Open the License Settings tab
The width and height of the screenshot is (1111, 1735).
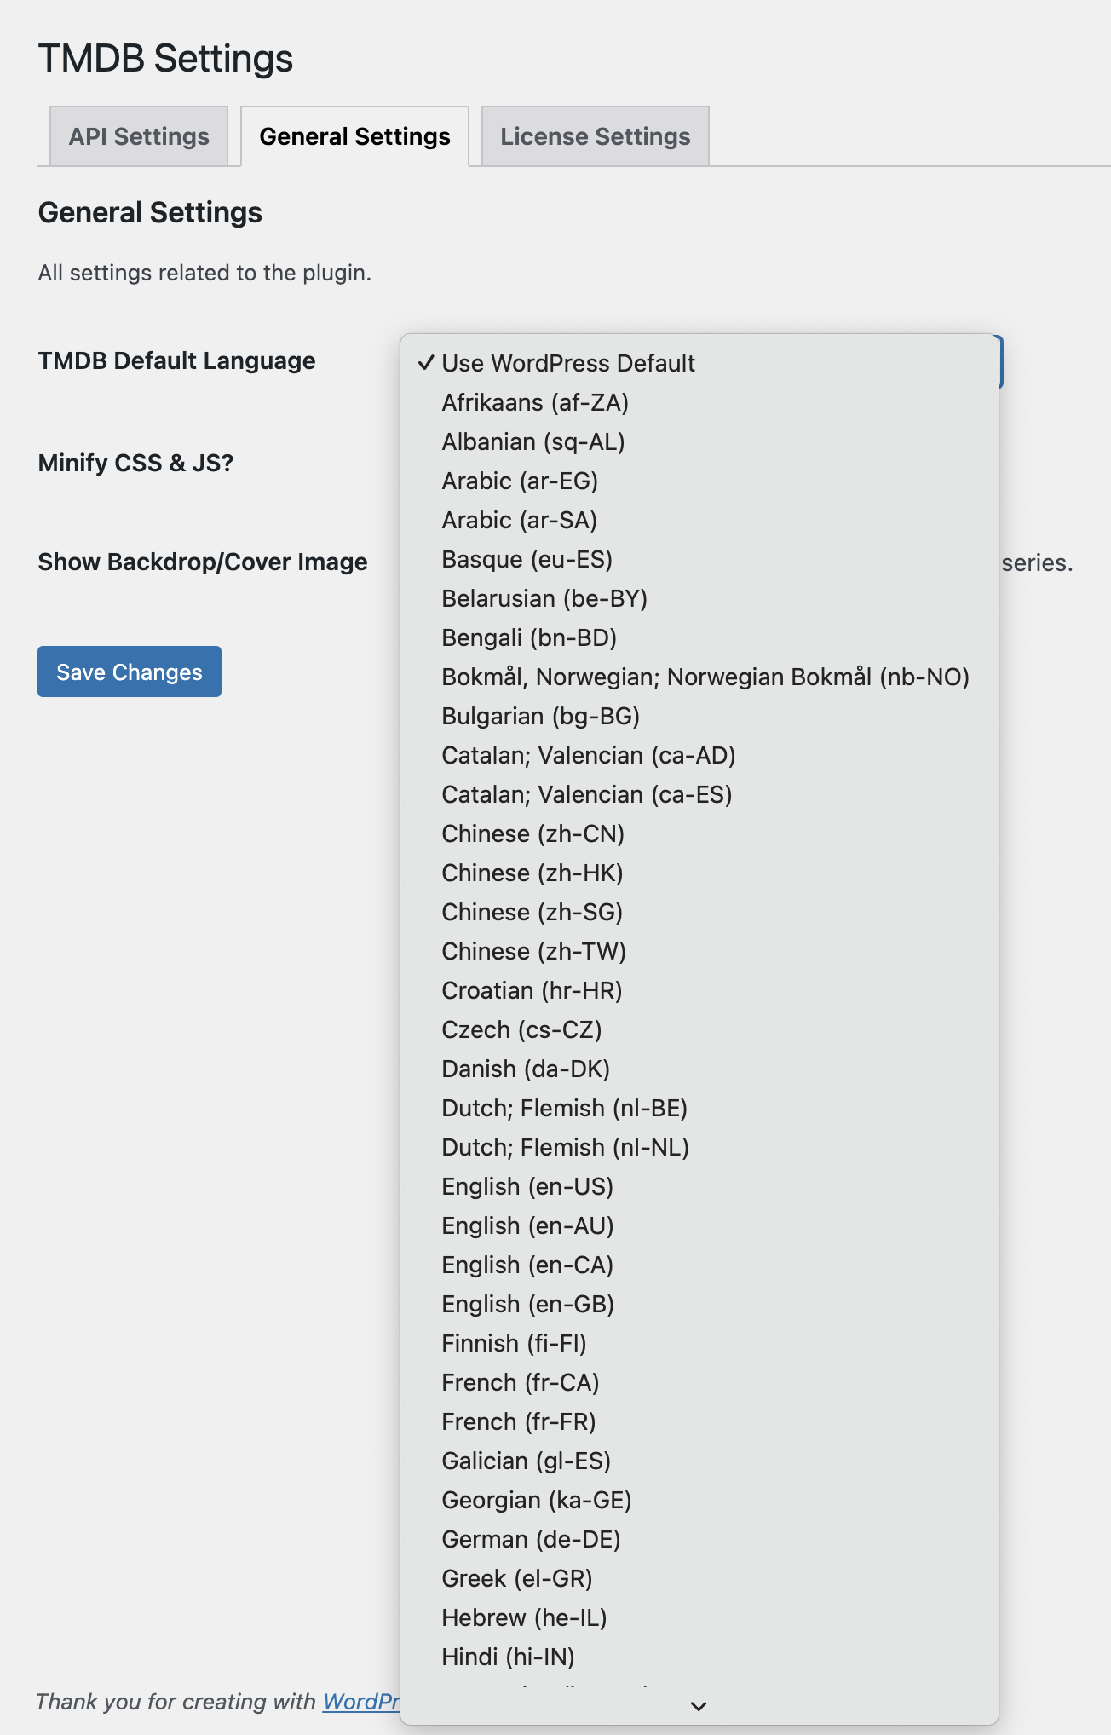point(595,136)
